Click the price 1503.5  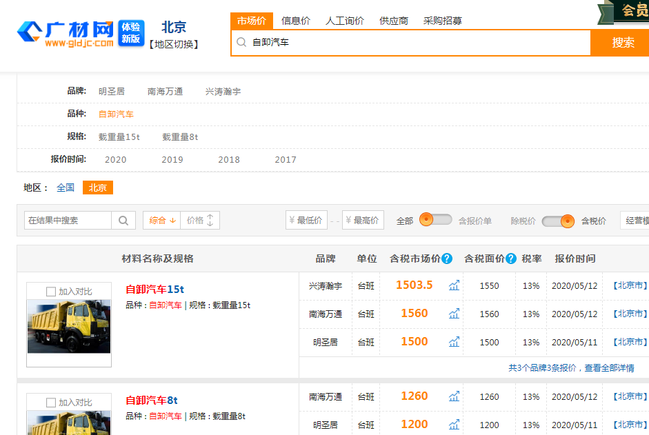click(414, 285)
